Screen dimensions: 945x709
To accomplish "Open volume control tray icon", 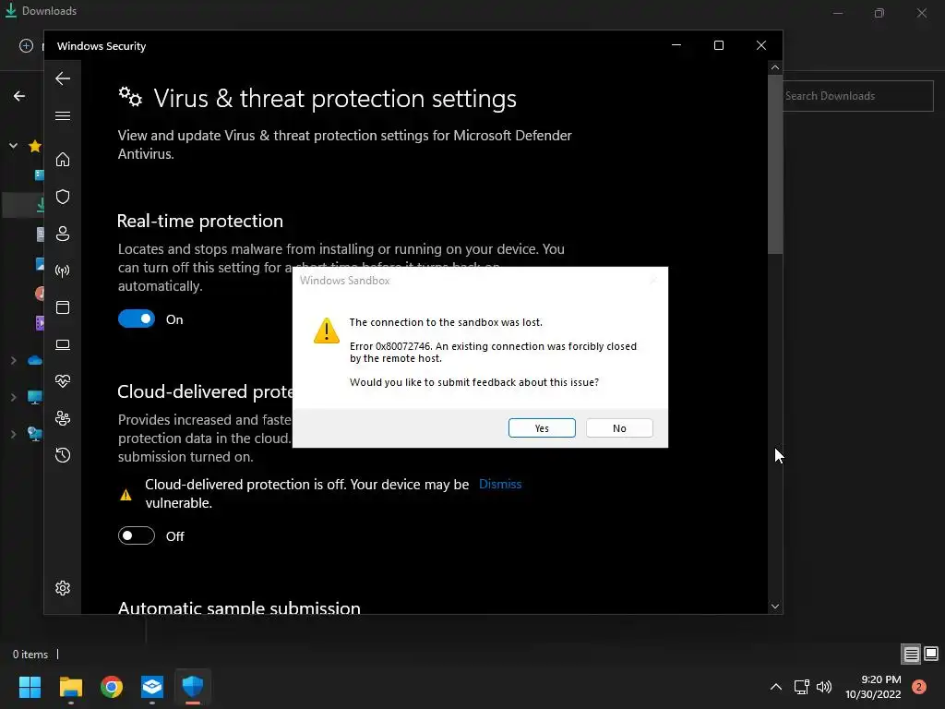I will coord(824,687).
